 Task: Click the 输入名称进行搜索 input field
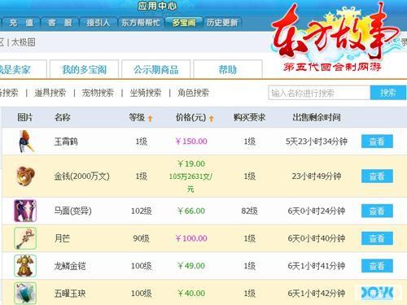319,93
